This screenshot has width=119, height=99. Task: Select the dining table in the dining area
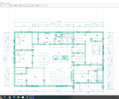pos(44,59)
